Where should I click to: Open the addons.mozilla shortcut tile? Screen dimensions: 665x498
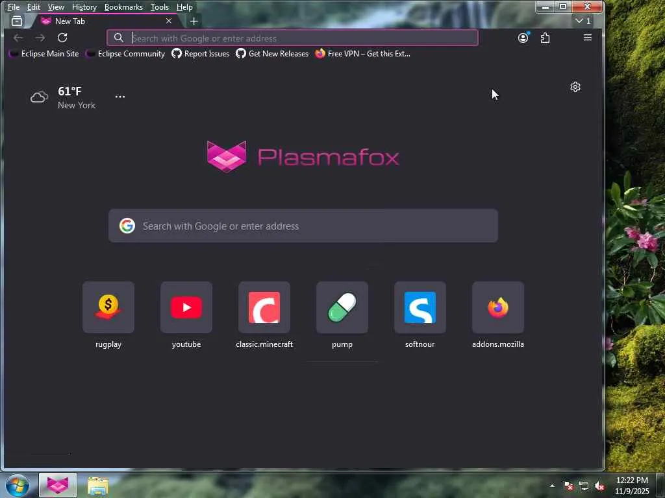click(498, 307)
